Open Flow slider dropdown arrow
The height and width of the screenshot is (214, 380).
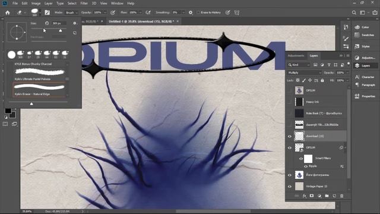point(140,12)
